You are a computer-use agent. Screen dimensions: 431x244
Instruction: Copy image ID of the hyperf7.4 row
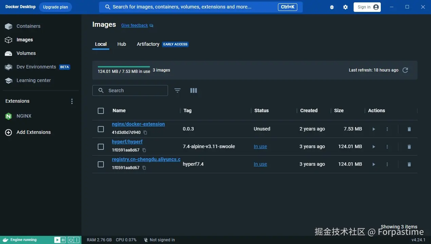click(144, 168)
